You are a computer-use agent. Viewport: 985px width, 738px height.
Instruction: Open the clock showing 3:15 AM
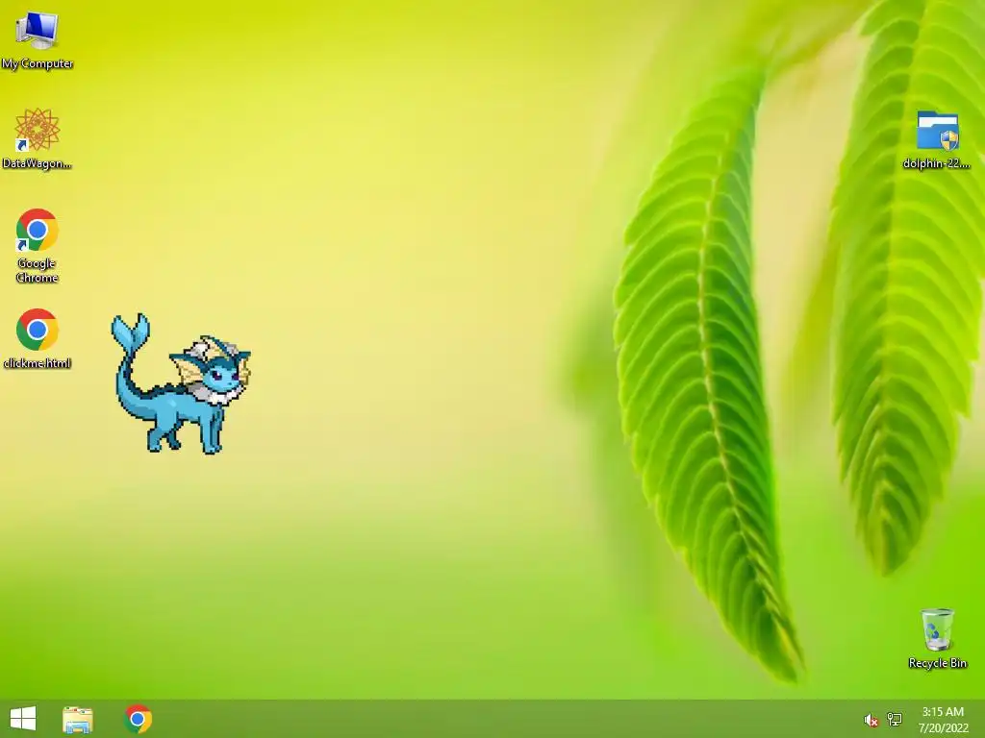pyautogui.click(x=943, y=719)
